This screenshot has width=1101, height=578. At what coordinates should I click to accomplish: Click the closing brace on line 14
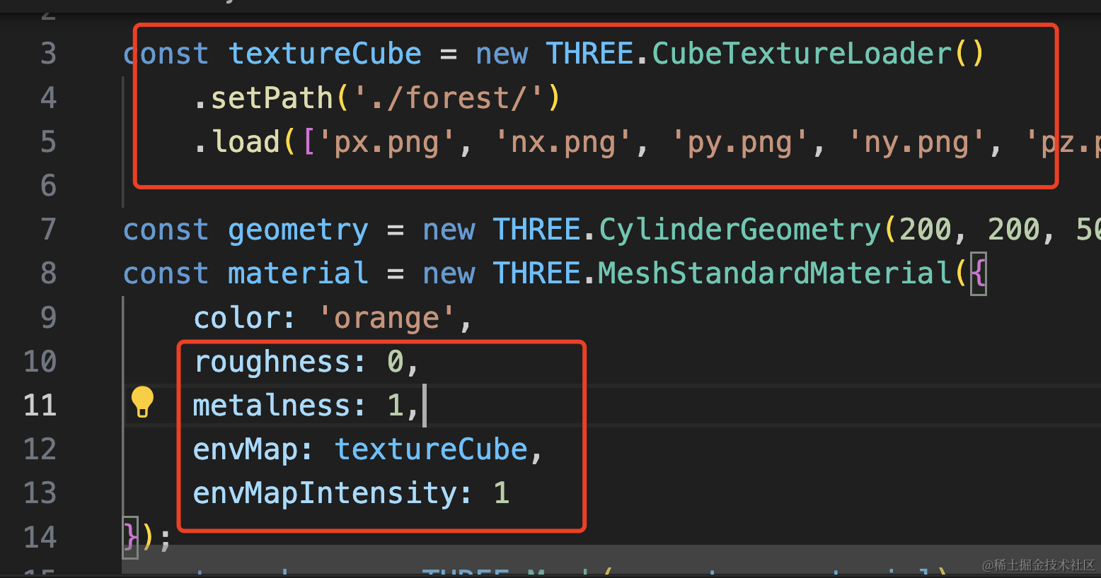130,537
